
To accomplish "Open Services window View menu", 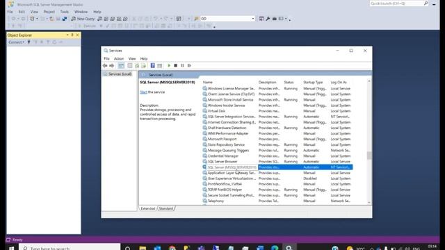I will click(x=132, y=58).
